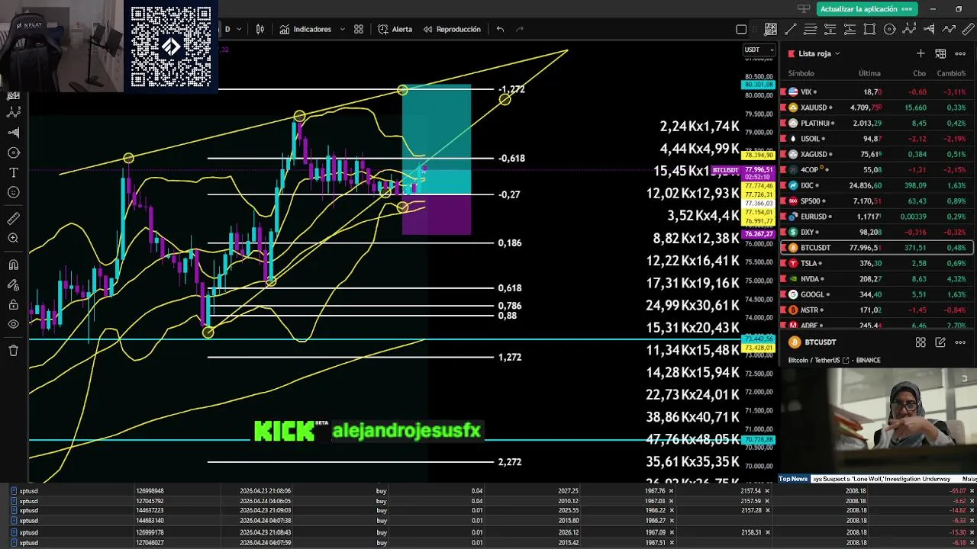Select the purple stop-loss box on chart
This screenshot has height=549, width=977.
tap(437, 214)
